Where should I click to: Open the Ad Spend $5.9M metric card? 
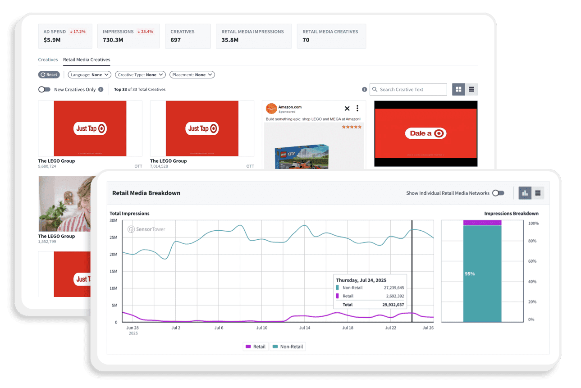coord(65,36)
